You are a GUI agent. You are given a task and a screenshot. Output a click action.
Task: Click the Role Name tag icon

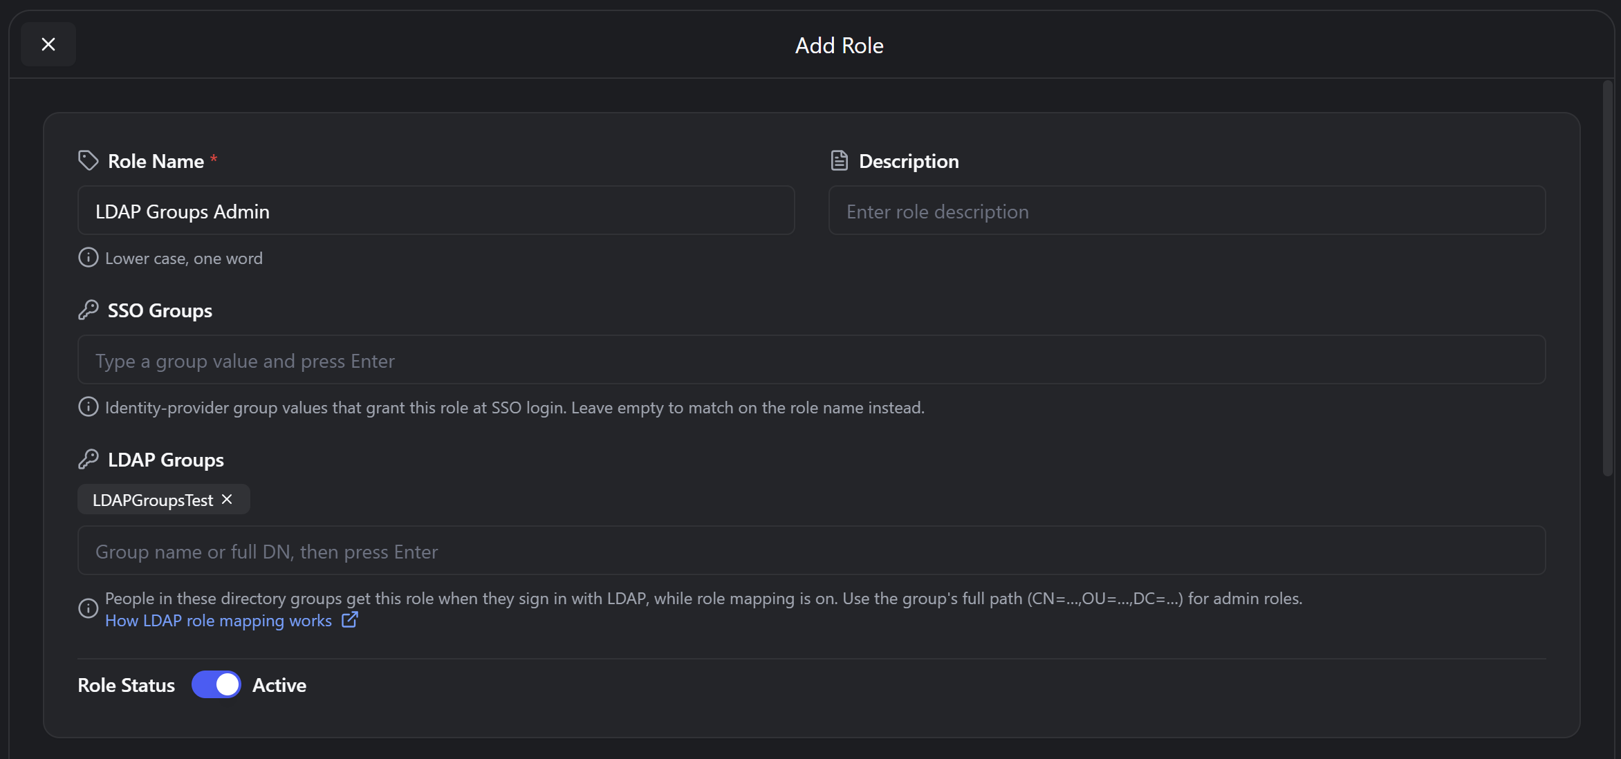tap(88, 160)
